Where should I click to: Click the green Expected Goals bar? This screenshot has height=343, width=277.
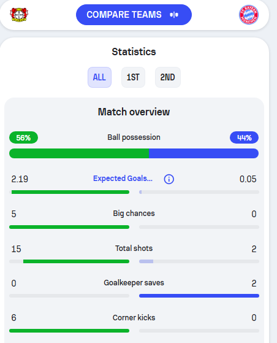point(70,192)
